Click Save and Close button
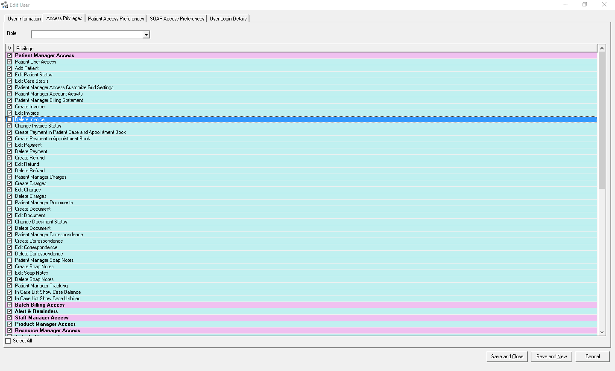This screenshot has width=615, height=371. [507, 357]
